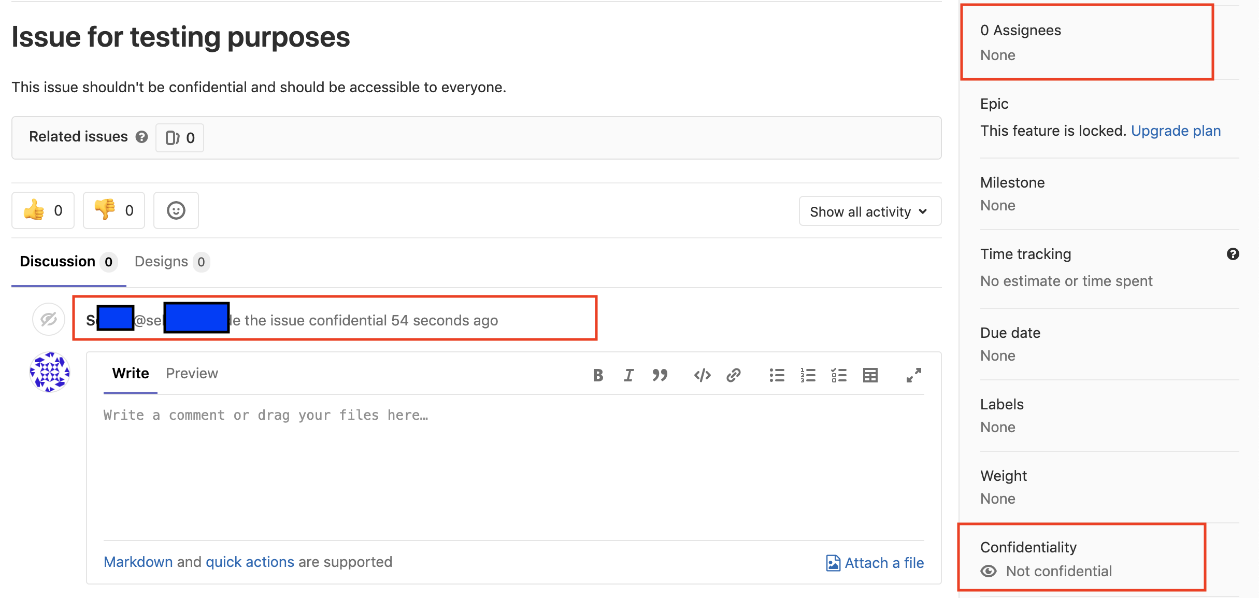Insert a numbered list
Image resolution: width=1259 pixels, height=598 pixels.
point(808,375)
